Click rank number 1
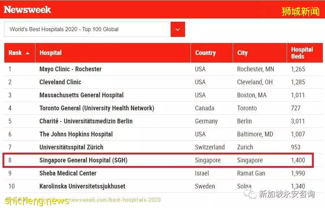325x208 pixels. (10, 69)
